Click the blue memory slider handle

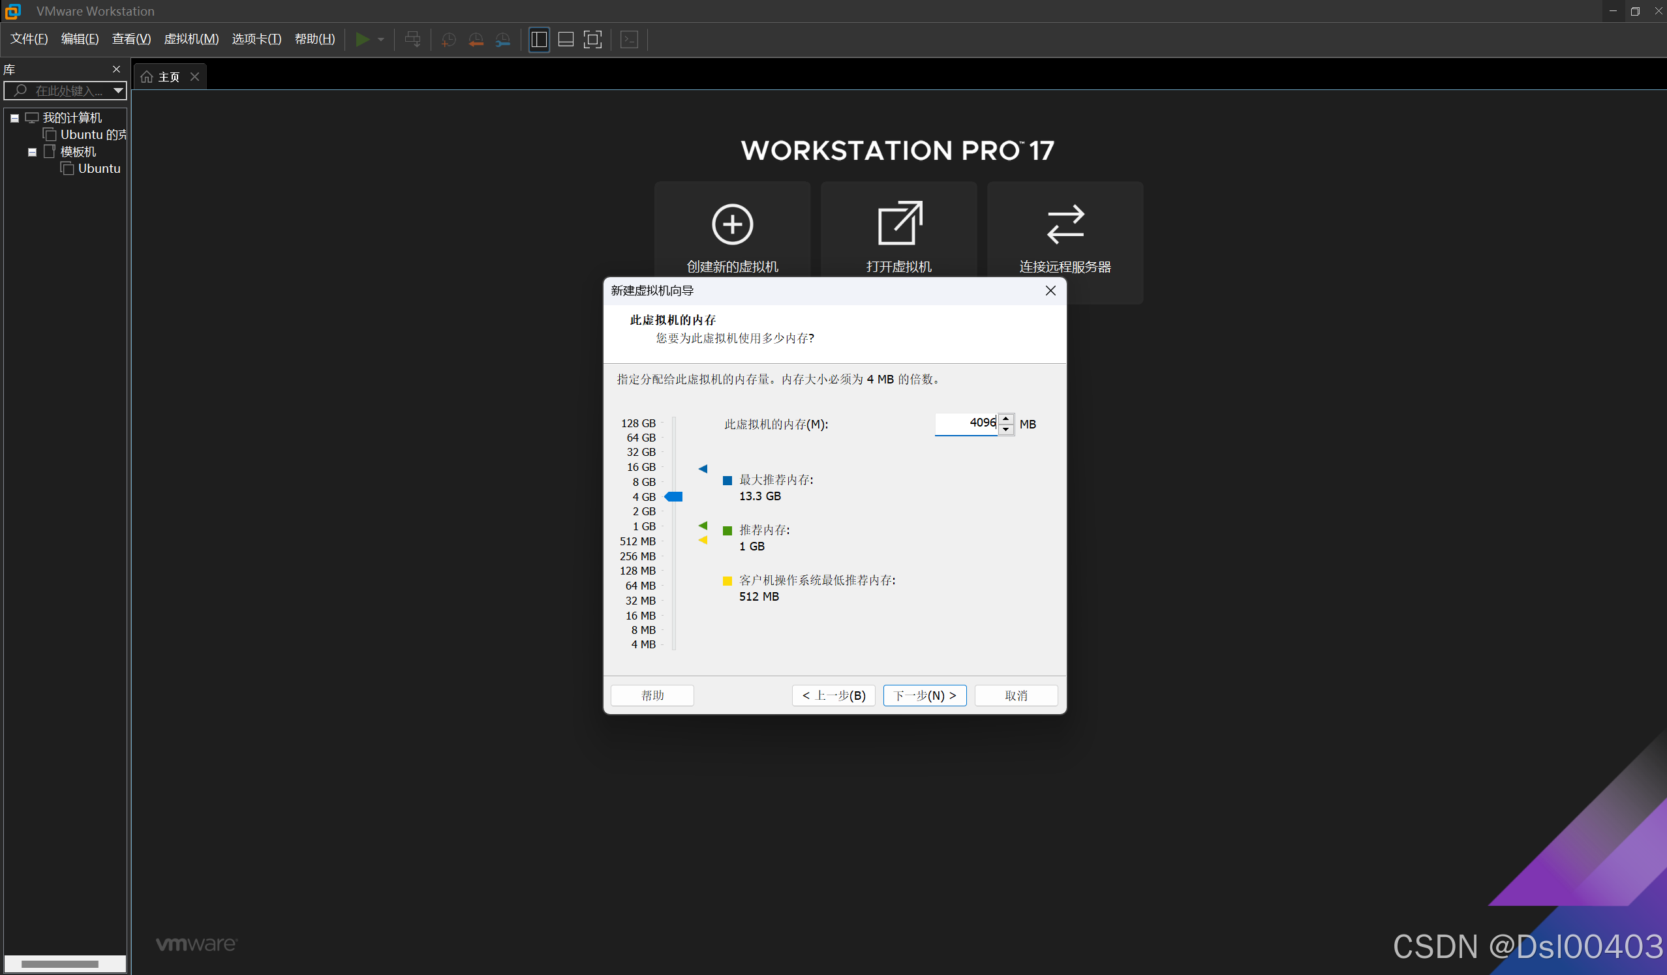pyautogui.click(x=673, y=497)
